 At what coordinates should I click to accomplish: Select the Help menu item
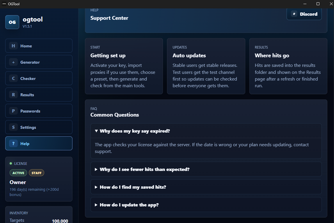click(39, 143)
